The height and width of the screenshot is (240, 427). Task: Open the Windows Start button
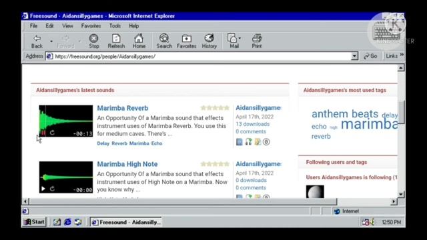tap(35, 222)
